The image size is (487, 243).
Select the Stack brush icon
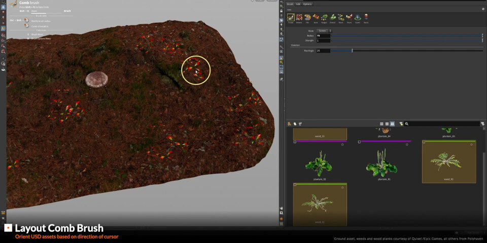point(366,18)
